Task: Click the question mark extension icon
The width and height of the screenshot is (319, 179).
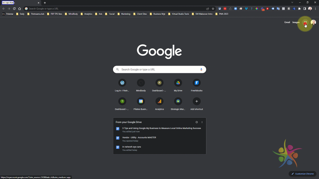Action: point(252,9)
